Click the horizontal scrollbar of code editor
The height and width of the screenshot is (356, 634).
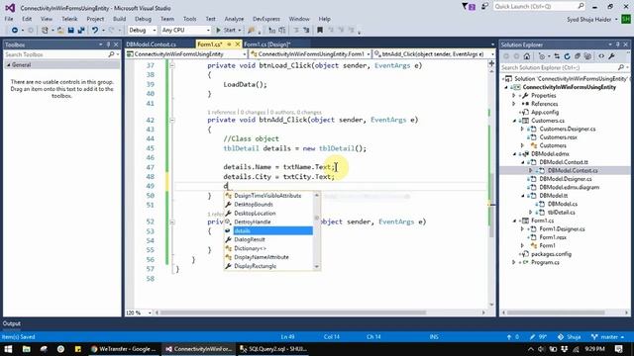tap(293, 312)
